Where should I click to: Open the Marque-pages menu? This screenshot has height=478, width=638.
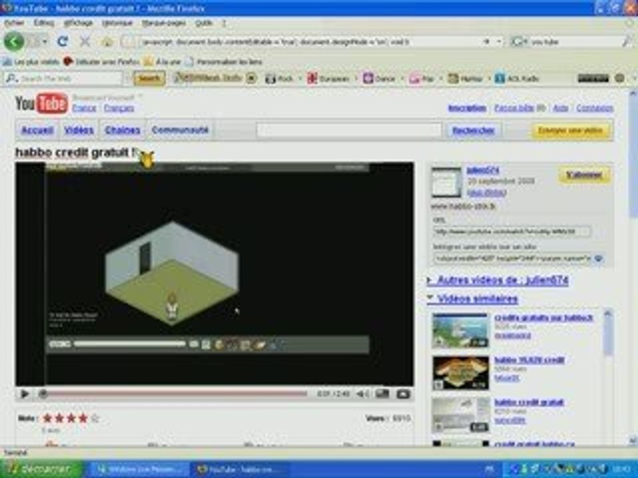tap(163, 23)
